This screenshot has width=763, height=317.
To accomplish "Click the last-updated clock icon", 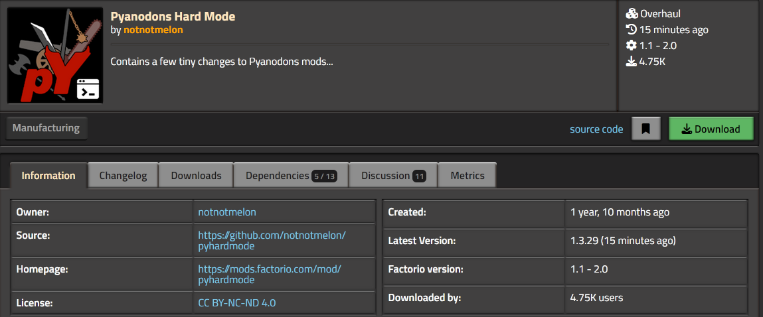I will (631, 30).
